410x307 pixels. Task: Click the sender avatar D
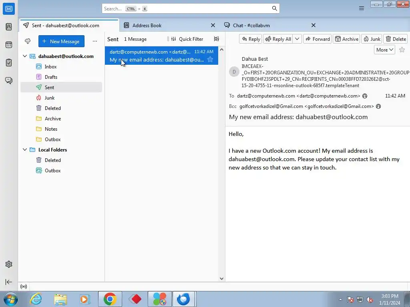234,72
